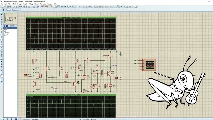Select POT-HG in the devices list
The image size is (213, 120).
point(6,34)
